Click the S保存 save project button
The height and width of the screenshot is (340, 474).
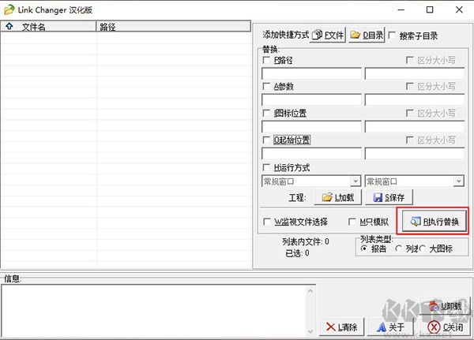tap(389, 197)
